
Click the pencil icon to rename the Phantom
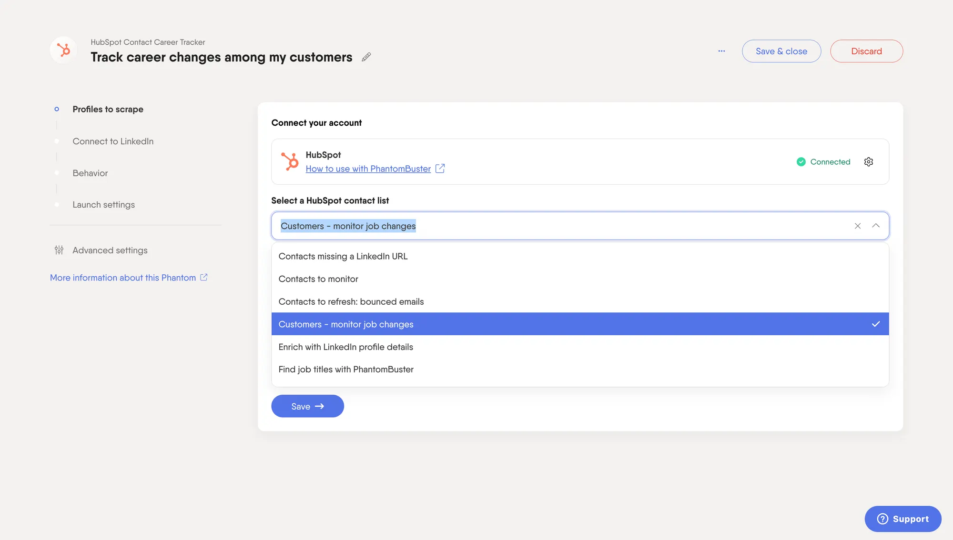pyautogui.click(x=366, y=57)
